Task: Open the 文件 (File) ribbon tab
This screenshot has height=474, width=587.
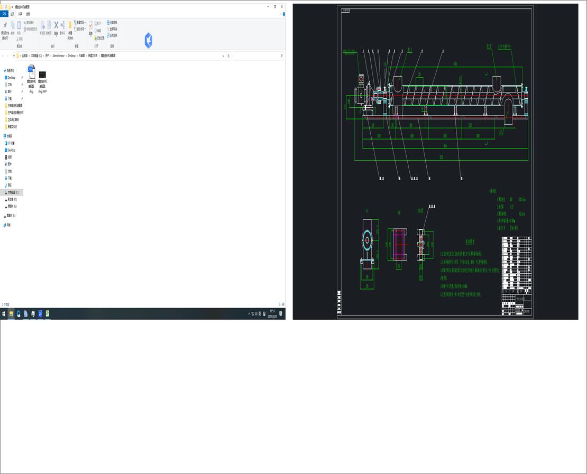Action: click(x=5, y=14)
